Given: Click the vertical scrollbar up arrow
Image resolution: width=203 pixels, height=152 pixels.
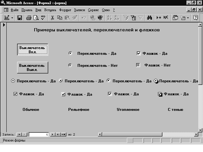Looking at the screenshot, I should (x=200, y=25).
